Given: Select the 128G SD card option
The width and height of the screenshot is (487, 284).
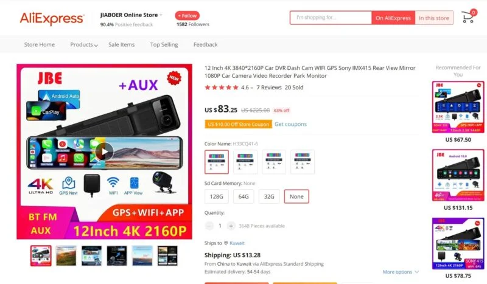Looking at the screenshot, I should click(217, 196).
